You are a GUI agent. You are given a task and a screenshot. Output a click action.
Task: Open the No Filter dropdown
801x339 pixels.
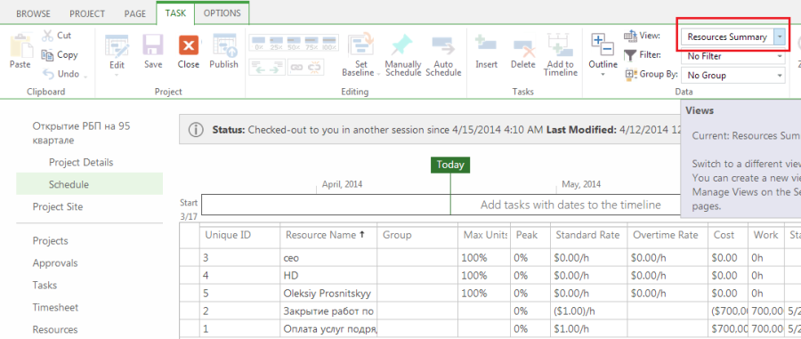(780, 56)
